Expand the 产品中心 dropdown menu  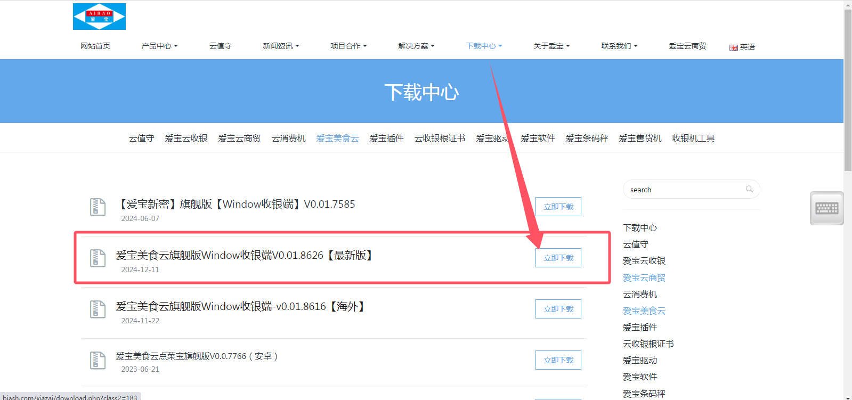(159, 46)
